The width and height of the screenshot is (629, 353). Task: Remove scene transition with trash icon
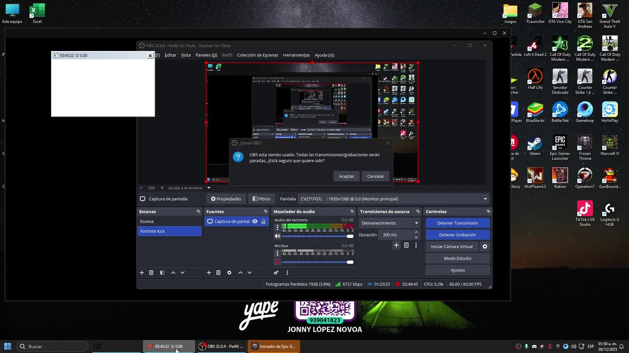[406, 245]
